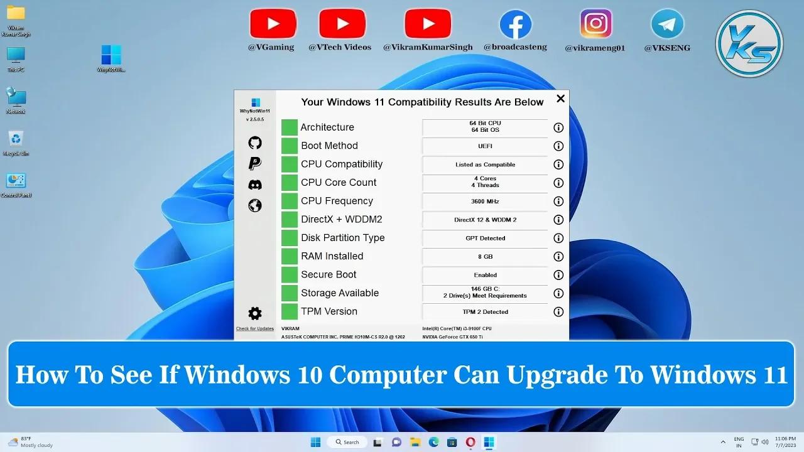The width and height of the screenshot is (804, 452).
Task: Click the v 2.5.0.5 version text
Action: (255, 119)
